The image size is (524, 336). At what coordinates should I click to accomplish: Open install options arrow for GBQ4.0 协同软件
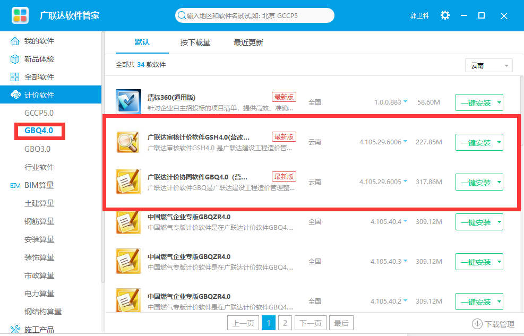coord(499,182)
